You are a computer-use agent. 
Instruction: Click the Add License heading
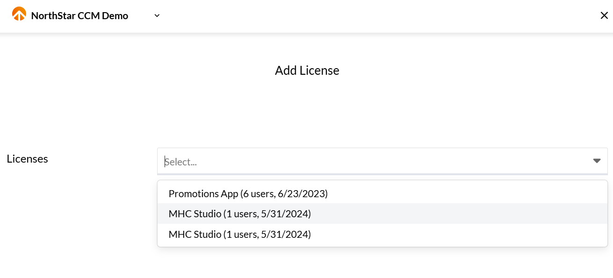click(307, 71)
